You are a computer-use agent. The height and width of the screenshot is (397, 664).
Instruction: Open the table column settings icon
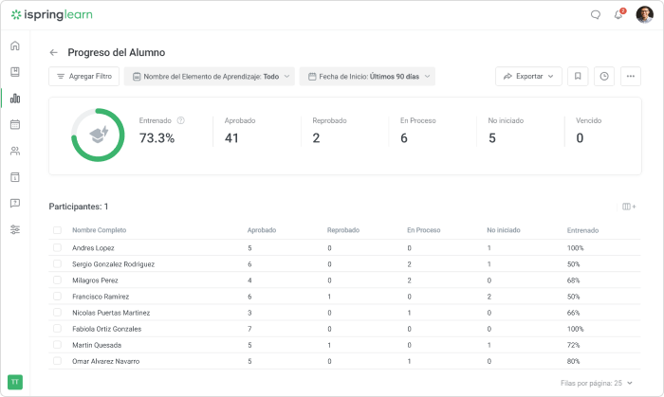(x=629, y=207)
